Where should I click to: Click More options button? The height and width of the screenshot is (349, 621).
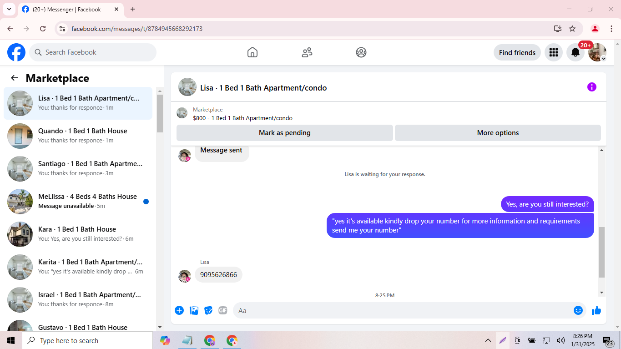click(x=498, y=133)
